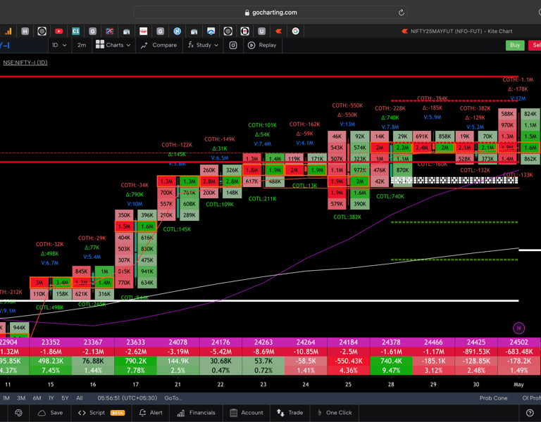
Task: Open the Google bookmark icon
Action: tap(295, 32)
